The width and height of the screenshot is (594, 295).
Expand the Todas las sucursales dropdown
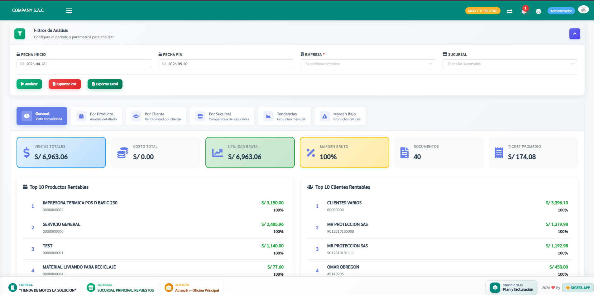point(510,64)
